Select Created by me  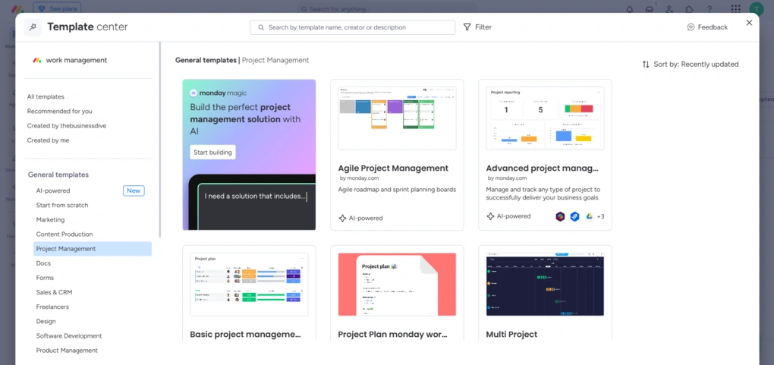pos(49,140)
